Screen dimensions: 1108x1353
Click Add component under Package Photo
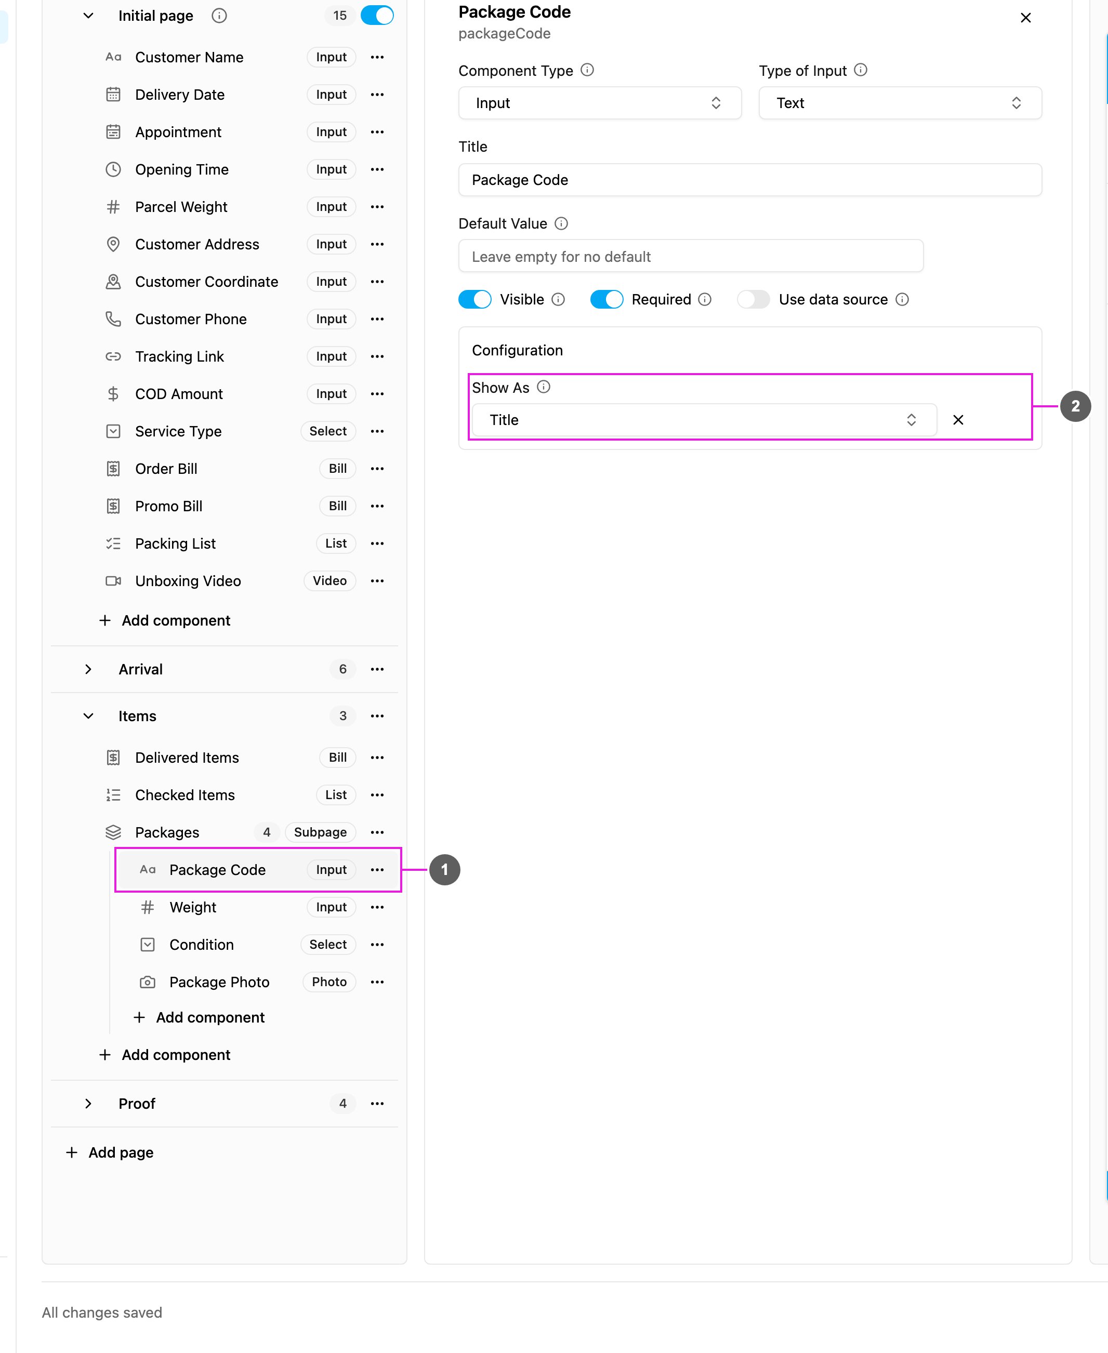199,1017
